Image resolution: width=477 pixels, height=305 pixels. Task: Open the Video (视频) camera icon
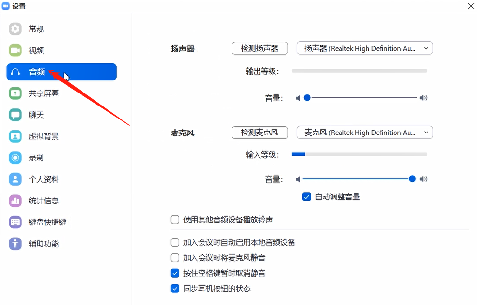[15, 50]
